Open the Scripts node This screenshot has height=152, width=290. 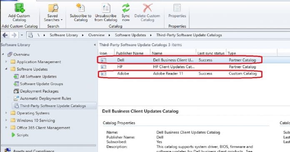point(22,135)
